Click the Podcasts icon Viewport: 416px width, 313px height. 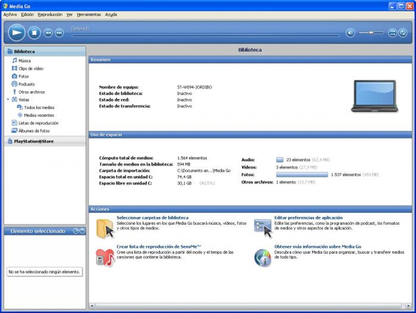click(x=14, y=84)
